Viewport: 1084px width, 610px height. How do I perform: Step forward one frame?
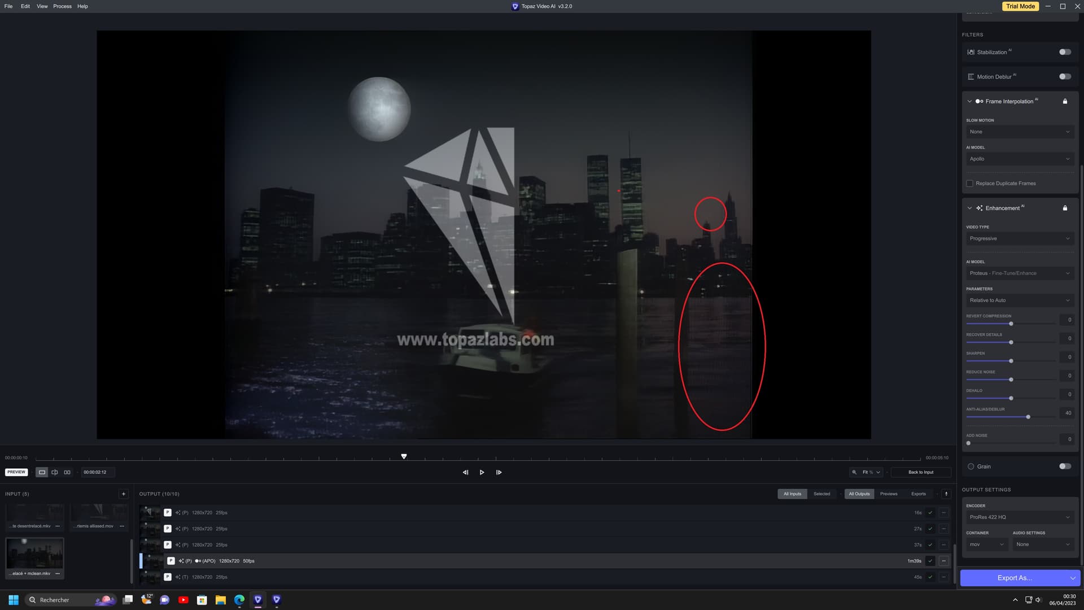coord(499,472)
